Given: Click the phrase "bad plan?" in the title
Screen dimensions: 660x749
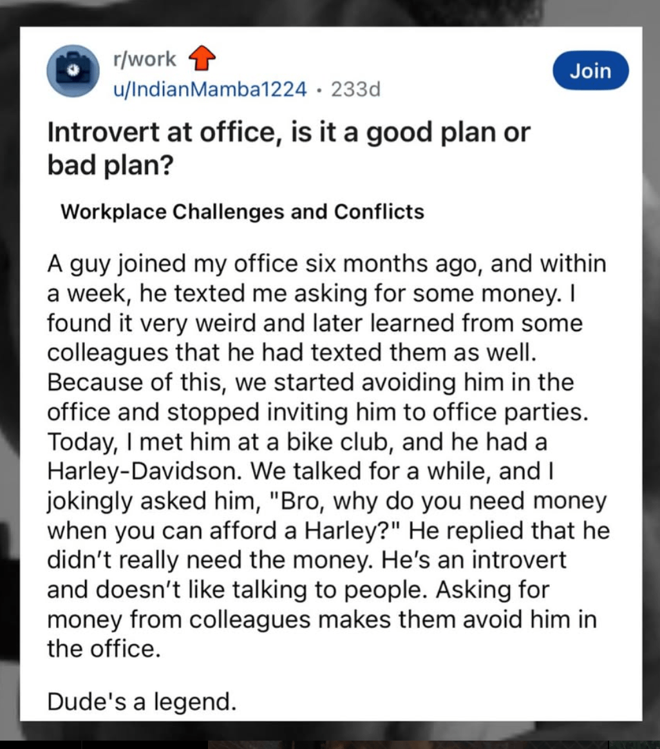Looking at the screenshot, I should pyautogui.click(x=110, y=166).
